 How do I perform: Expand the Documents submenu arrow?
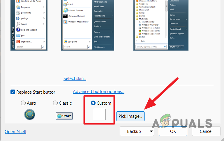coord(44,13)
